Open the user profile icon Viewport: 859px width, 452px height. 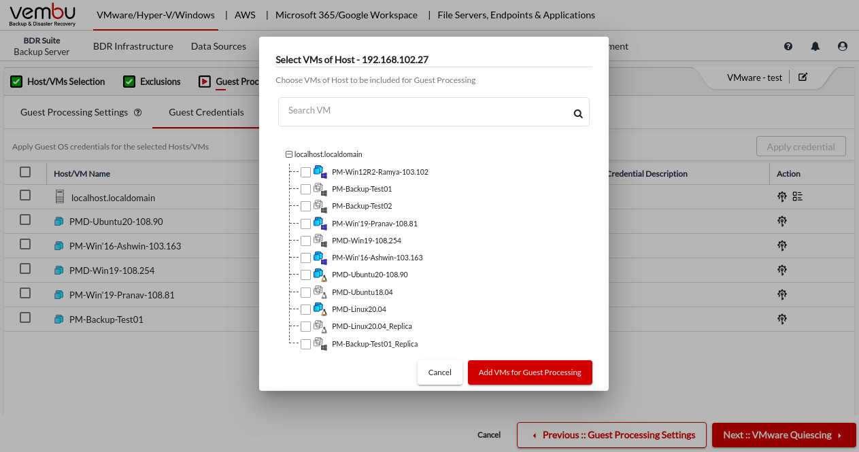[843, 46]
